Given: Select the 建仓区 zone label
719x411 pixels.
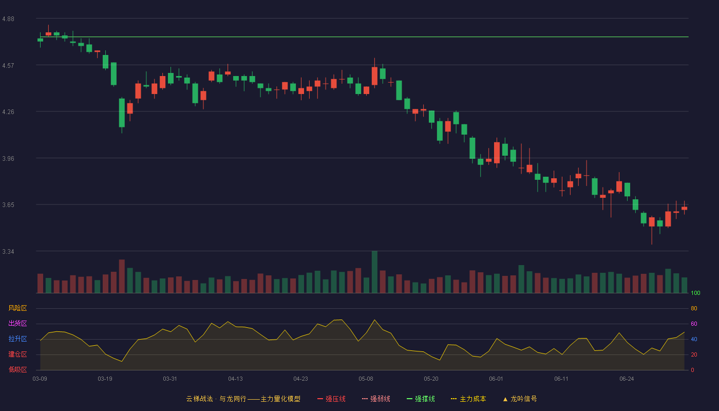Looking at the screenshot, I should click(17, 354).
